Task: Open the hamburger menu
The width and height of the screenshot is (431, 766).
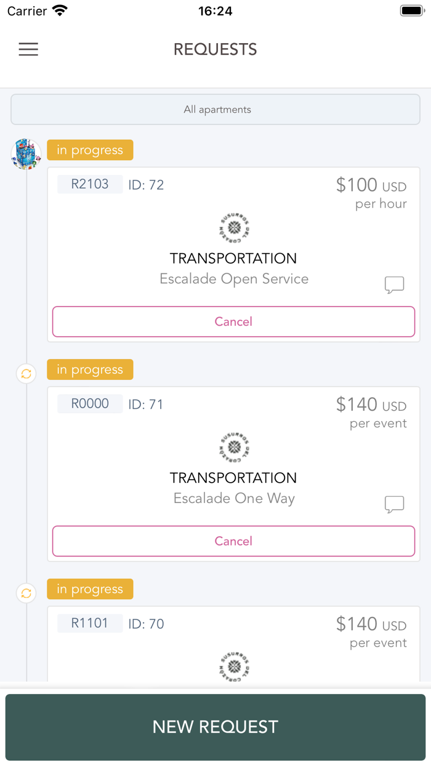Action: click(28, 49)
